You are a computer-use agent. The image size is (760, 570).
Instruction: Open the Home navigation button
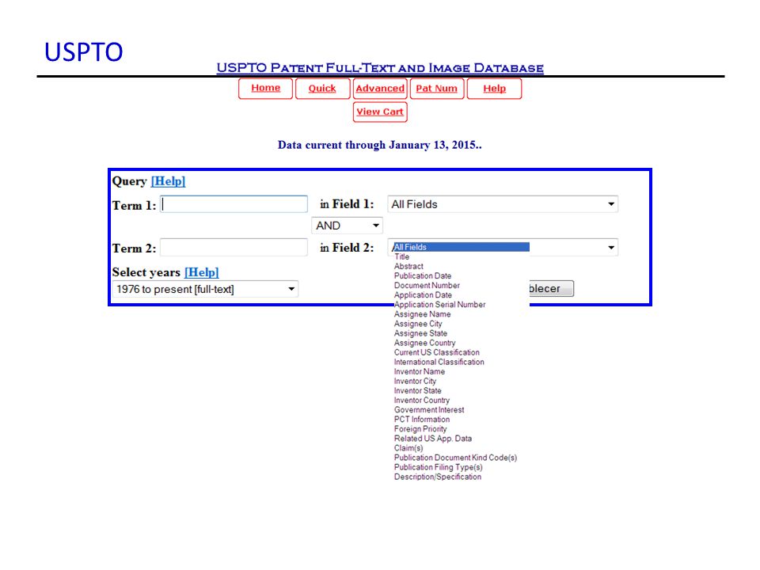point(266,89)
